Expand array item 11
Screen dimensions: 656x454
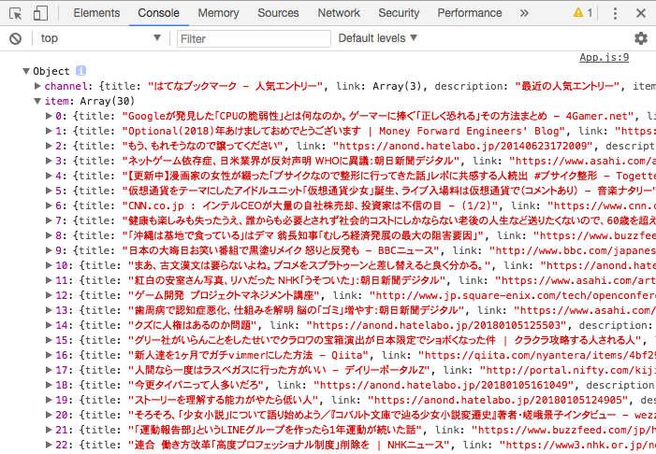coord(49,280)
